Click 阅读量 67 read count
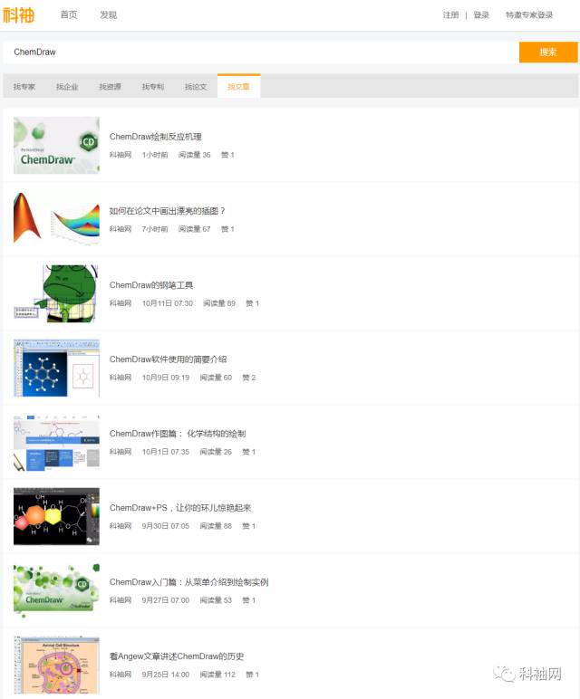The width and height of the screenshot is (580, 699). pyautogui.click(x=194, y=229)
